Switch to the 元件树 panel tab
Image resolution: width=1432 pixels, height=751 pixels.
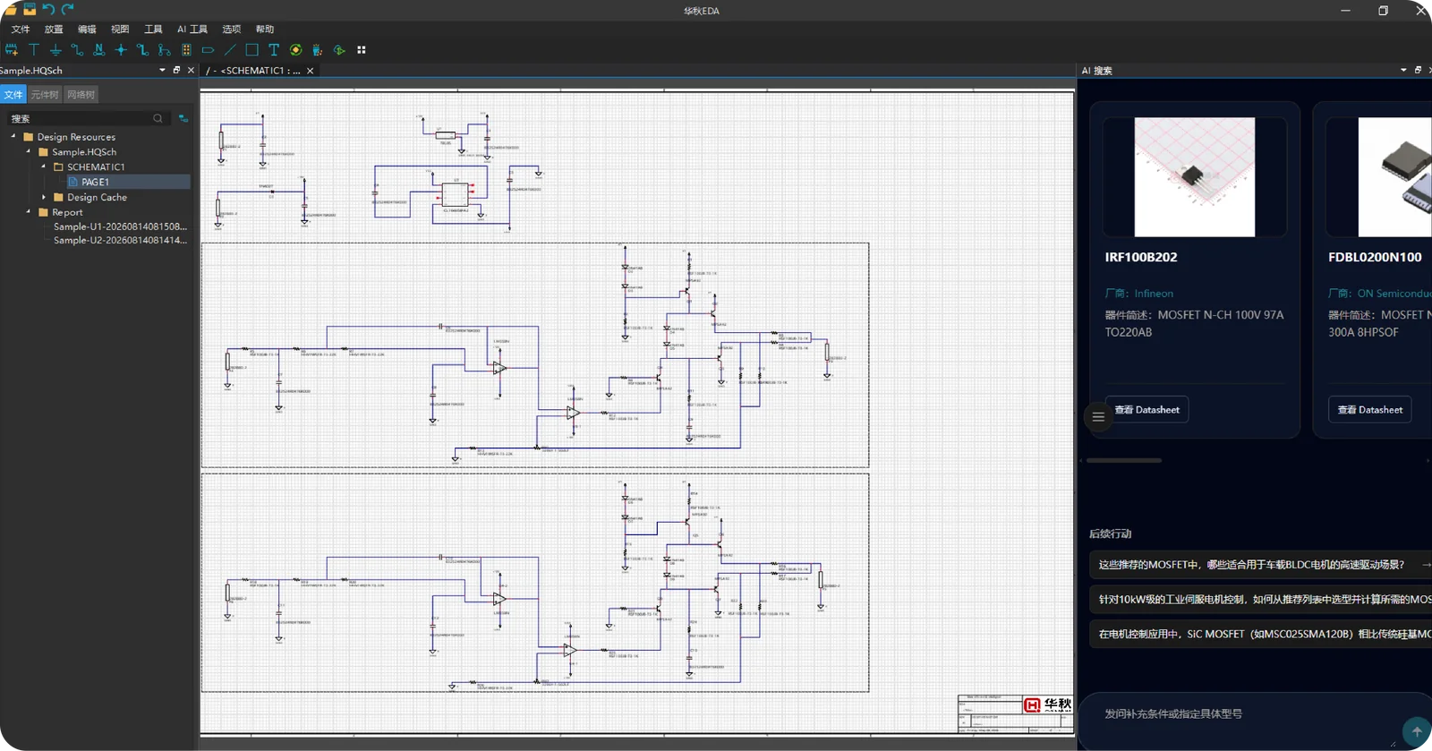pos(45,95)
